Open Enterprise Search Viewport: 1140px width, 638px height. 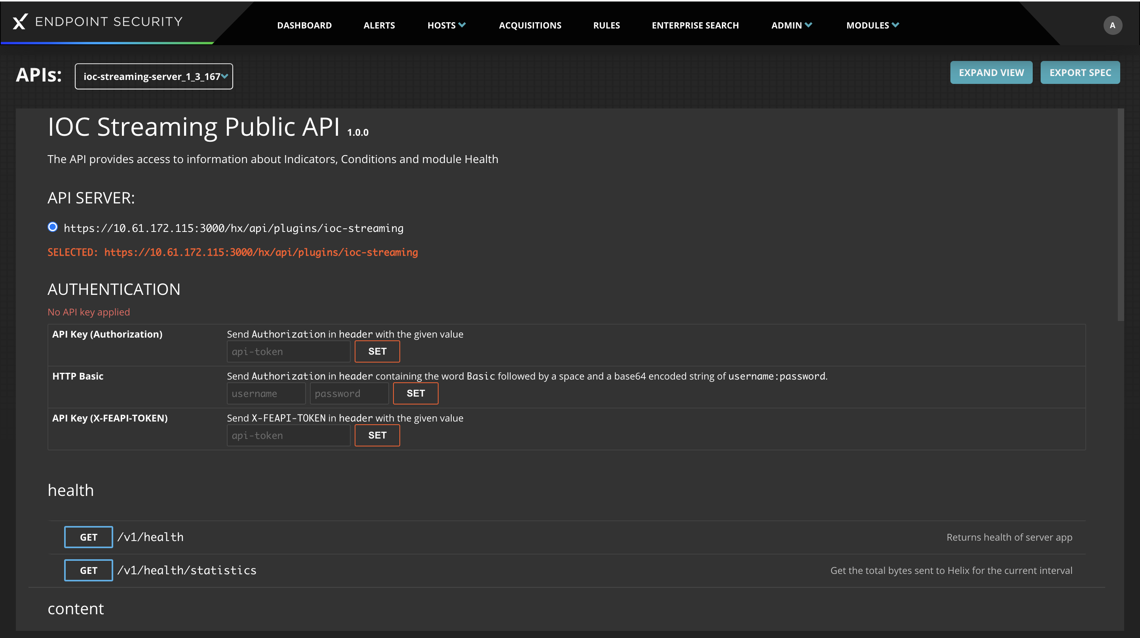tap(695, 25)
